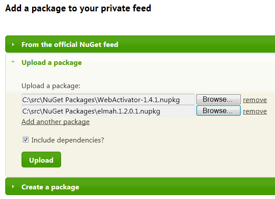
Task: Toggle the Include dependencies checkbox
Action: coord(25,140)
